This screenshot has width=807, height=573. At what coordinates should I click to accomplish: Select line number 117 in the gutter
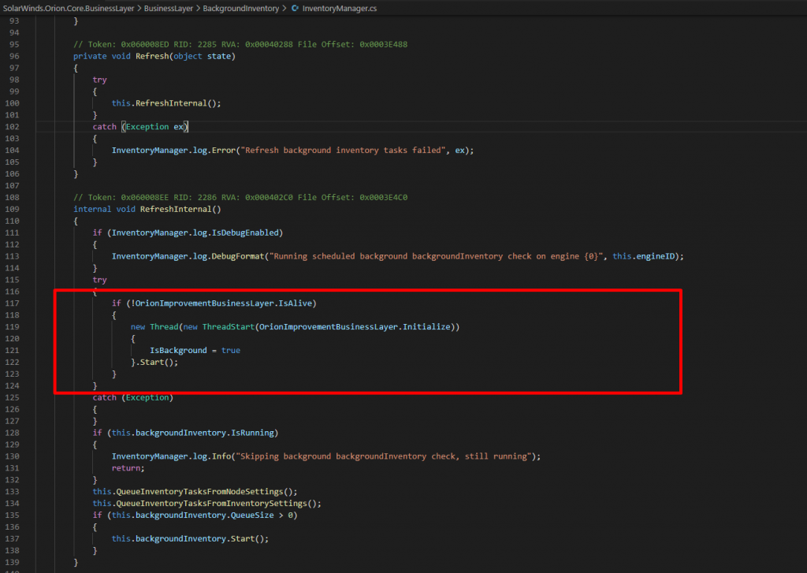(12, 303)
